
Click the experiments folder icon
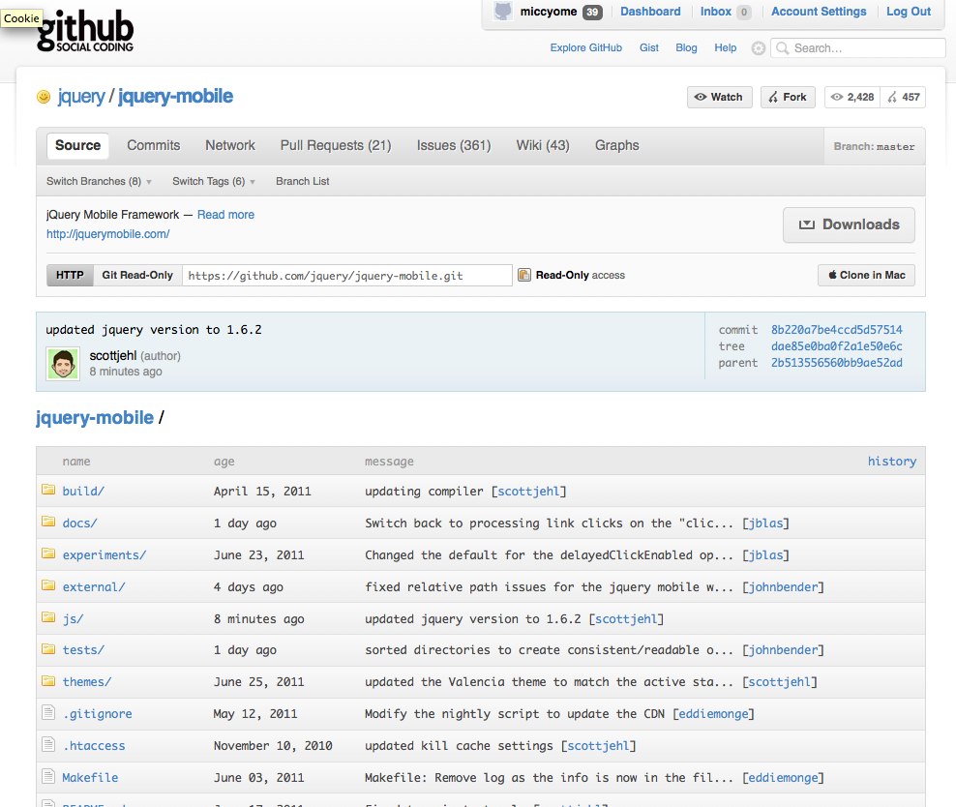[48, 553]
